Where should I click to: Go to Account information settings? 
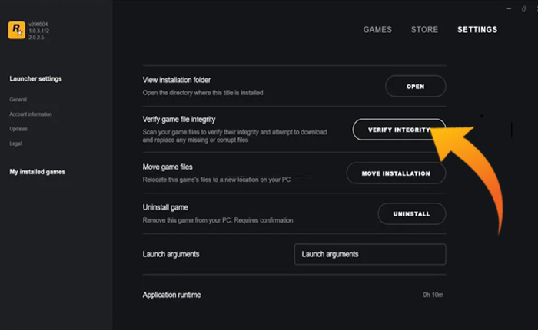tap(31, 114)
